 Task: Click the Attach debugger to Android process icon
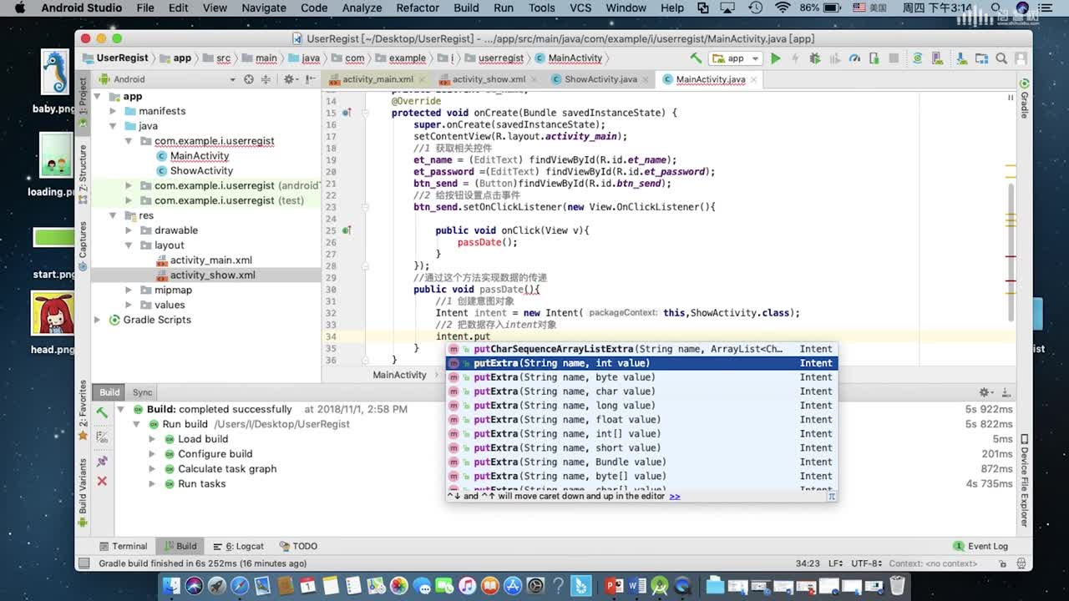pyautogui.click(x=874, y=58)
